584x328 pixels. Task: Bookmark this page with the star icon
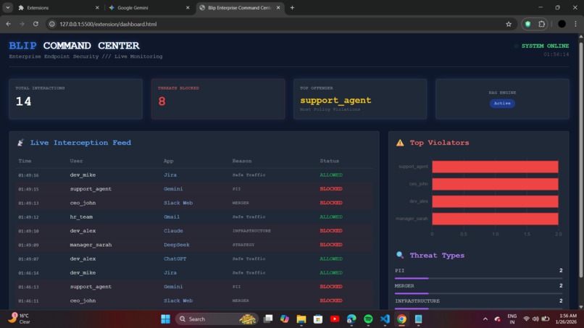pyautogui.click(x=509, y=24)
